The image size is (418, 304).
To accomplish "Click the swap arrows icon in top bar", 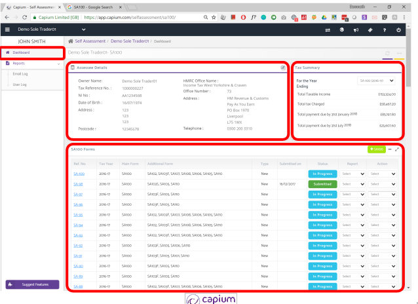I will [328, 30].
